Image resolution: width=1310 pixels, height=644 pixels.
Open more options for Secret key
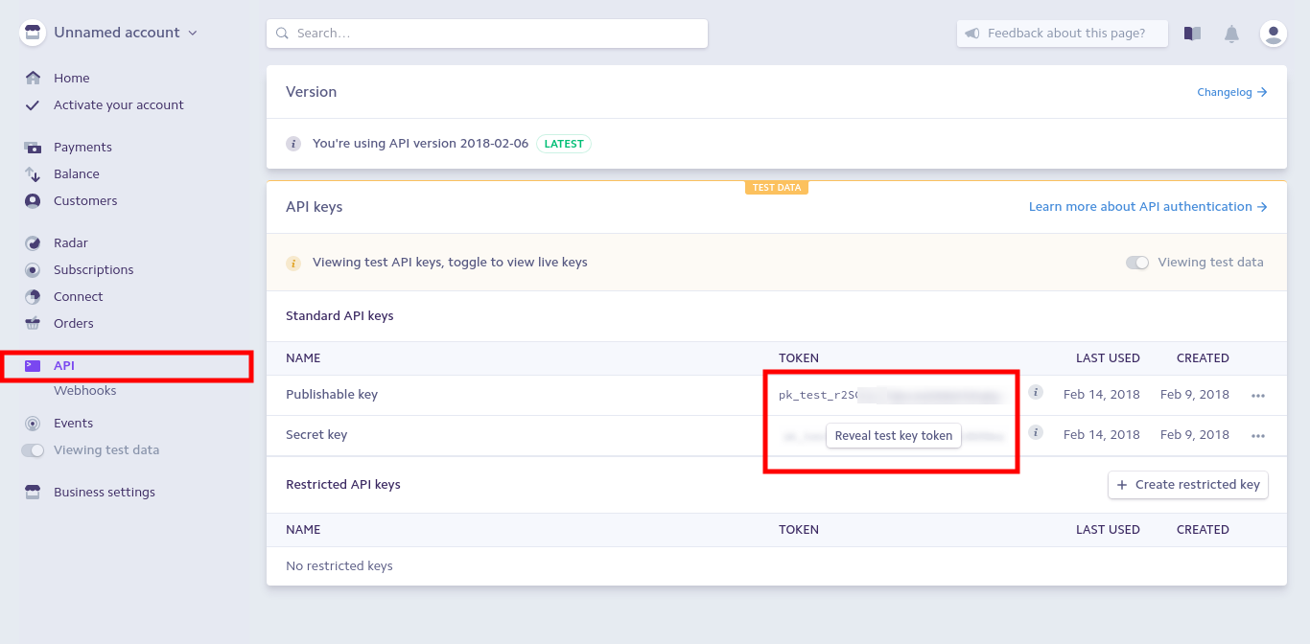pyautogui.click(x=1258, y=435)
